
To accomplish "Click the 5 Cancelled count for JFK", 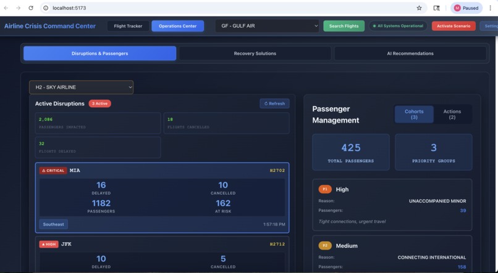I will coord(223,259).
